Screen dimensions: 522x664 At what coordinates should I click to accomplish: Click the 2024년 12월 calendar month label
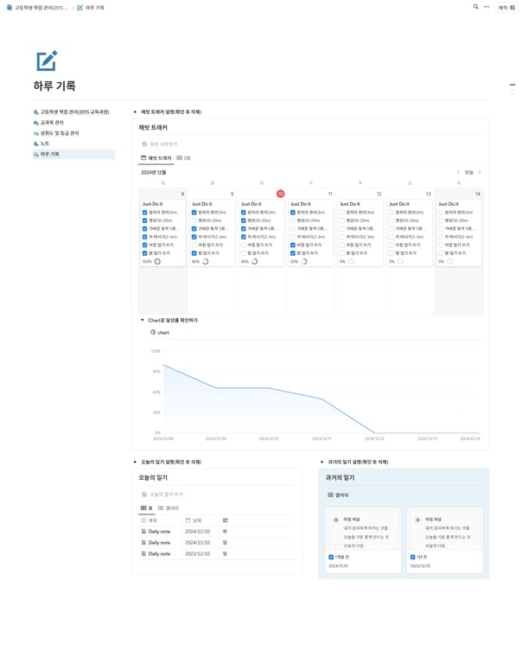point(153,172)
